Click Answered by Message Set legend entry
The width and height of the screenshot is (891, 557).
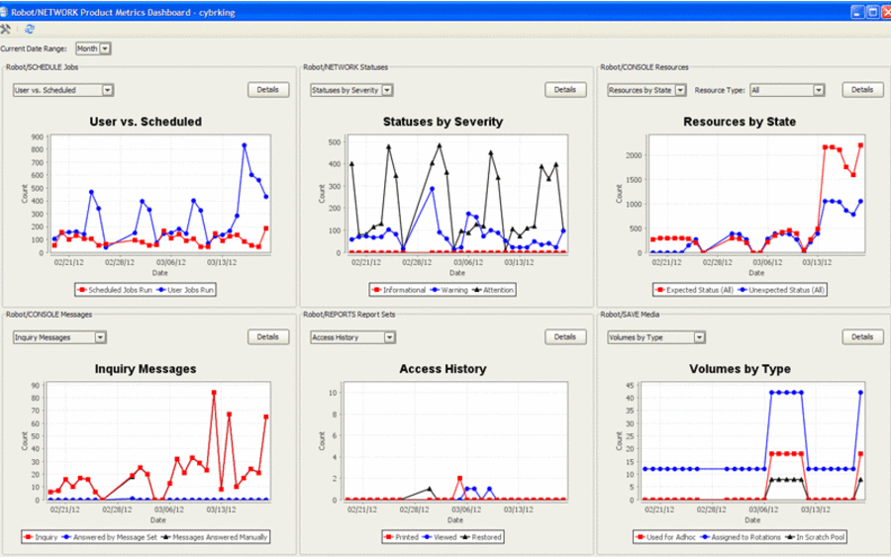pyautogui.click(x=110, y=537)
